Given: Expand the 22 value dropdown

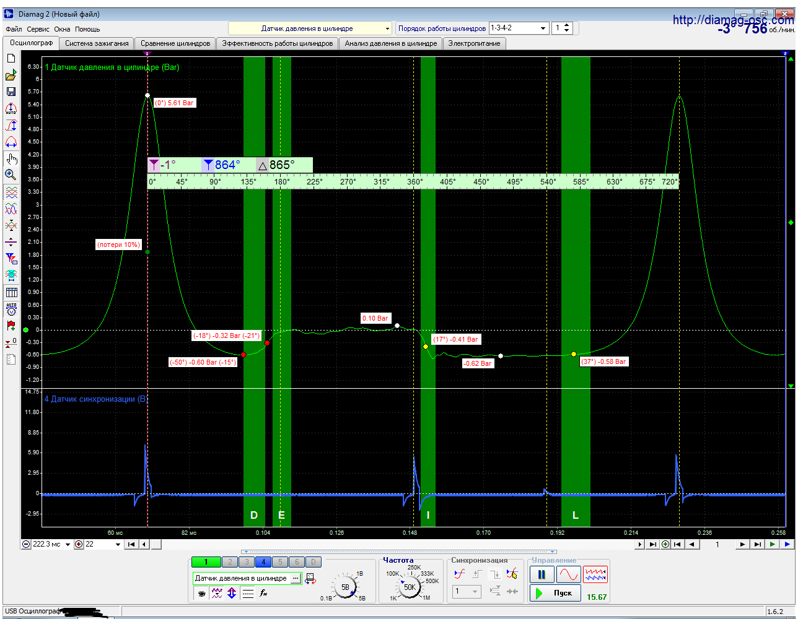Looking at the screenshot, I should [118, 545].
